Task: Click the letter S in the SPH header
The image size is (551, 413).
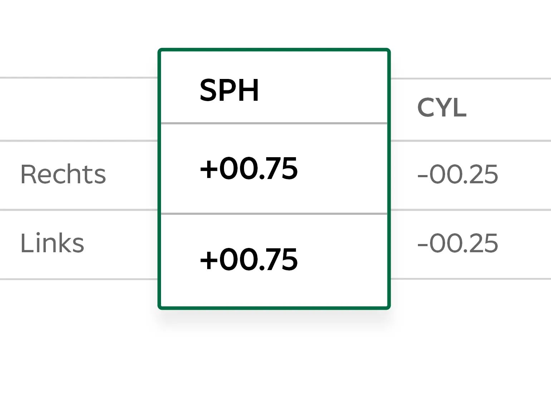Action: [x=208, y=90]
